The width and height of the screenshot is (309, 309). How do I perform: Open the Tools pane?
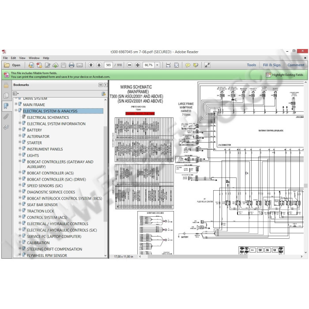(252, 65)
